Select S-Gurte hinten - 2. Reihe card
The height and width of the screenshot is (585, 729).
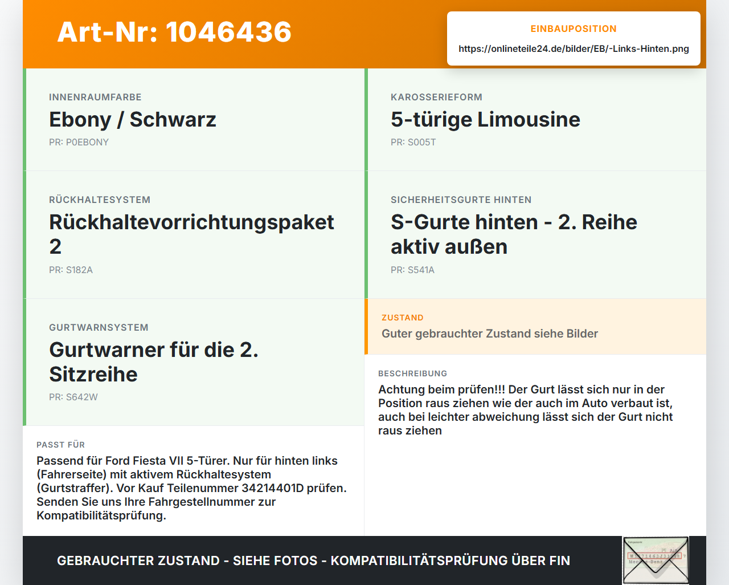pos(535,235)
